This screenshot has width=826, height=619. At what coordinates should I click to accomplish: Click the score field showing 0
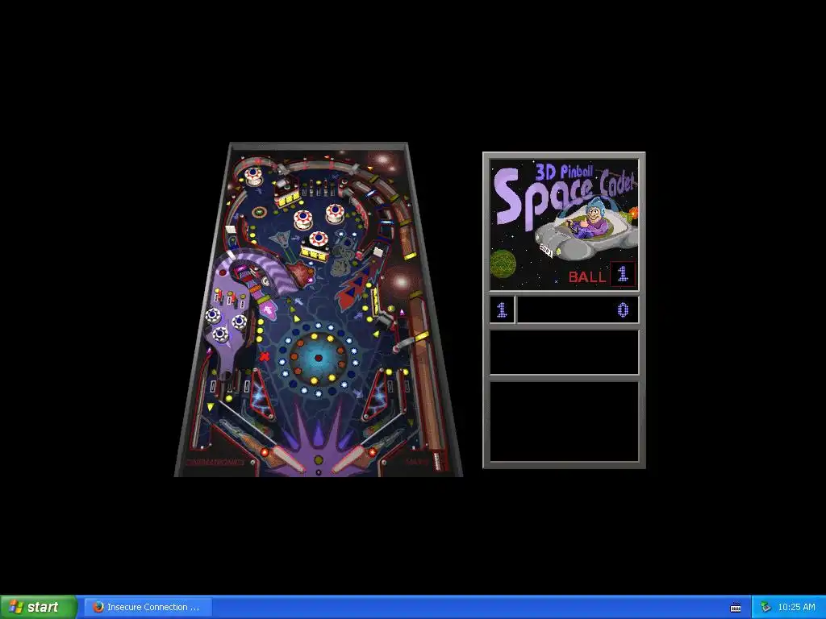point(578,310)
